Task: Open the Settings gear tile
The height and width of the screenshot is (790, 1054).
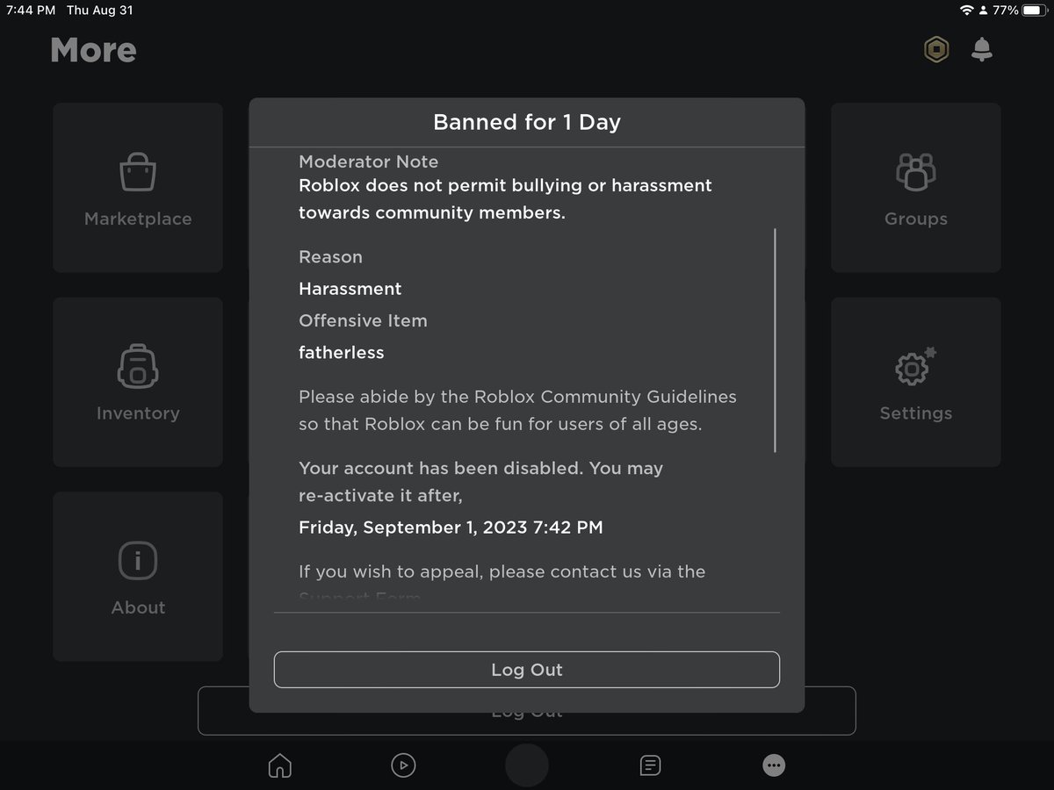Action: (916, 382)
